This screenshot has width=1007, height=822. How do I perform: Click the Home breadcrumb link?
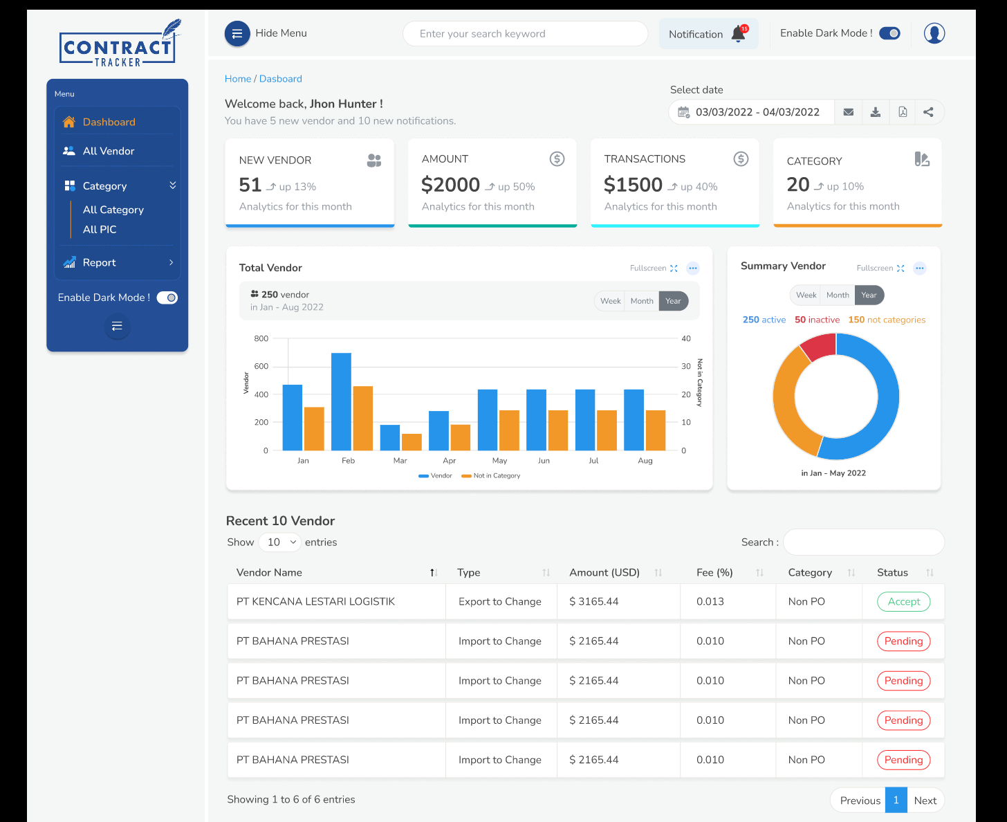(x=238, y=79)
